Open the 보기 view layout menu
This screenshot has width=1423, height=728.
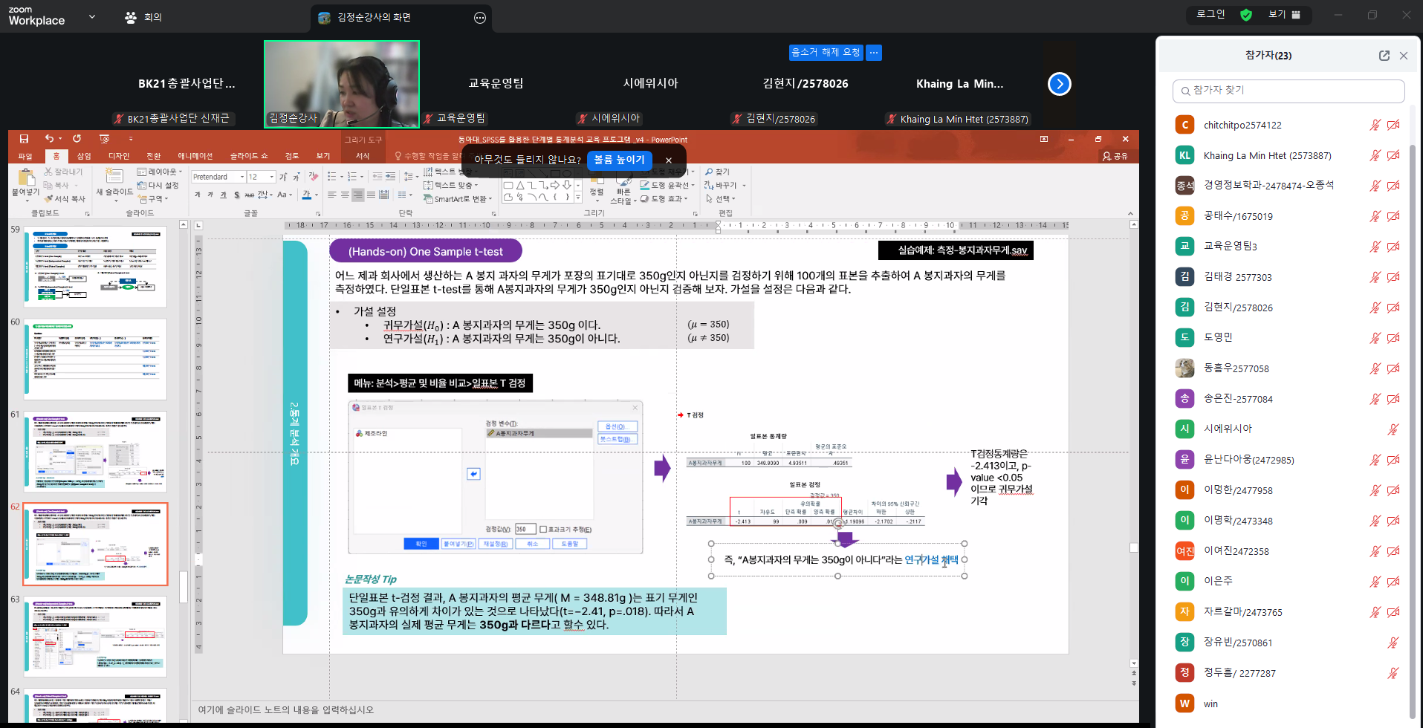point(1284,14)
